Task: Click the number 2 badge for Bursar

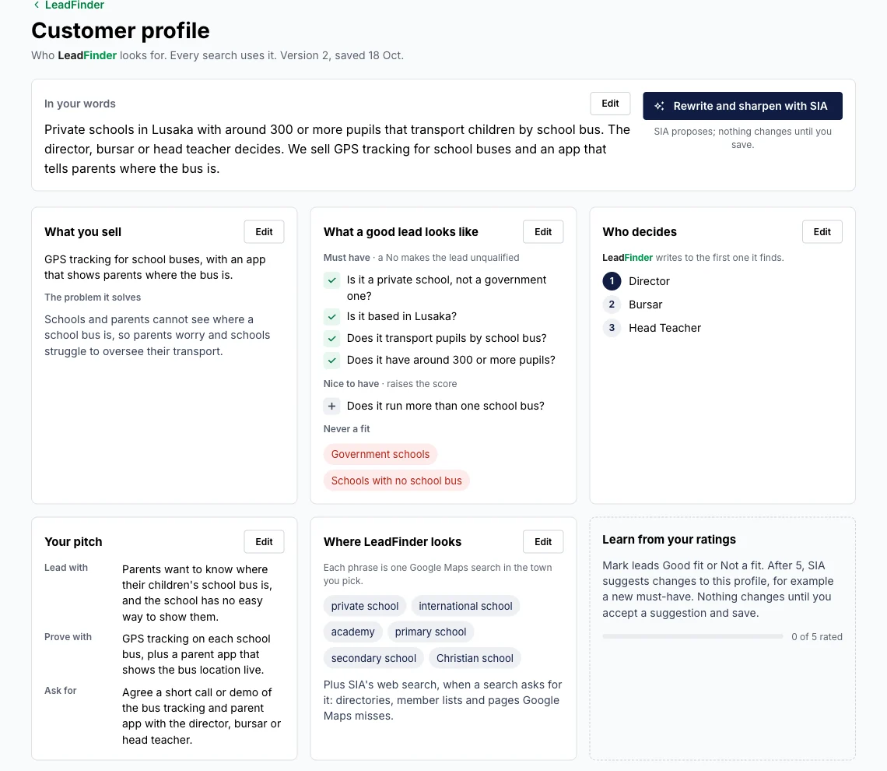Action: tap(612, 305)
